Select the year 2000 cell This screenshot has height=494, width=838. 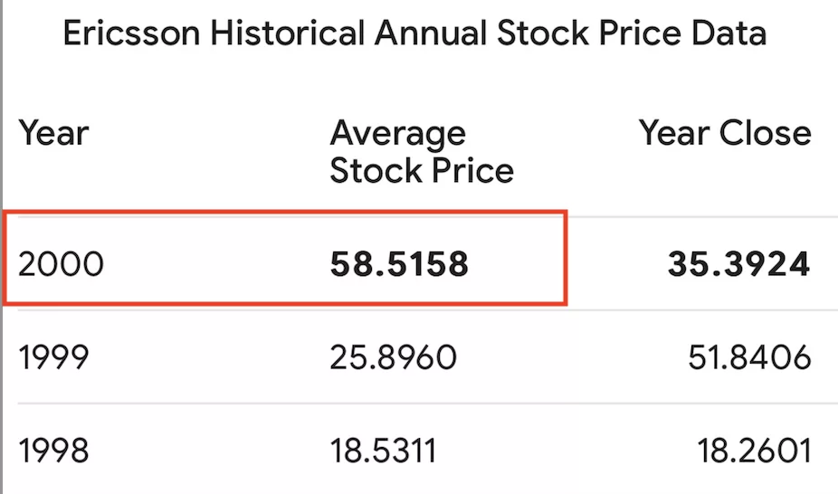pos(62,264)
